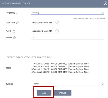Click the Dates label
This screenshot has height=98, width=108.
coord(8,68)
